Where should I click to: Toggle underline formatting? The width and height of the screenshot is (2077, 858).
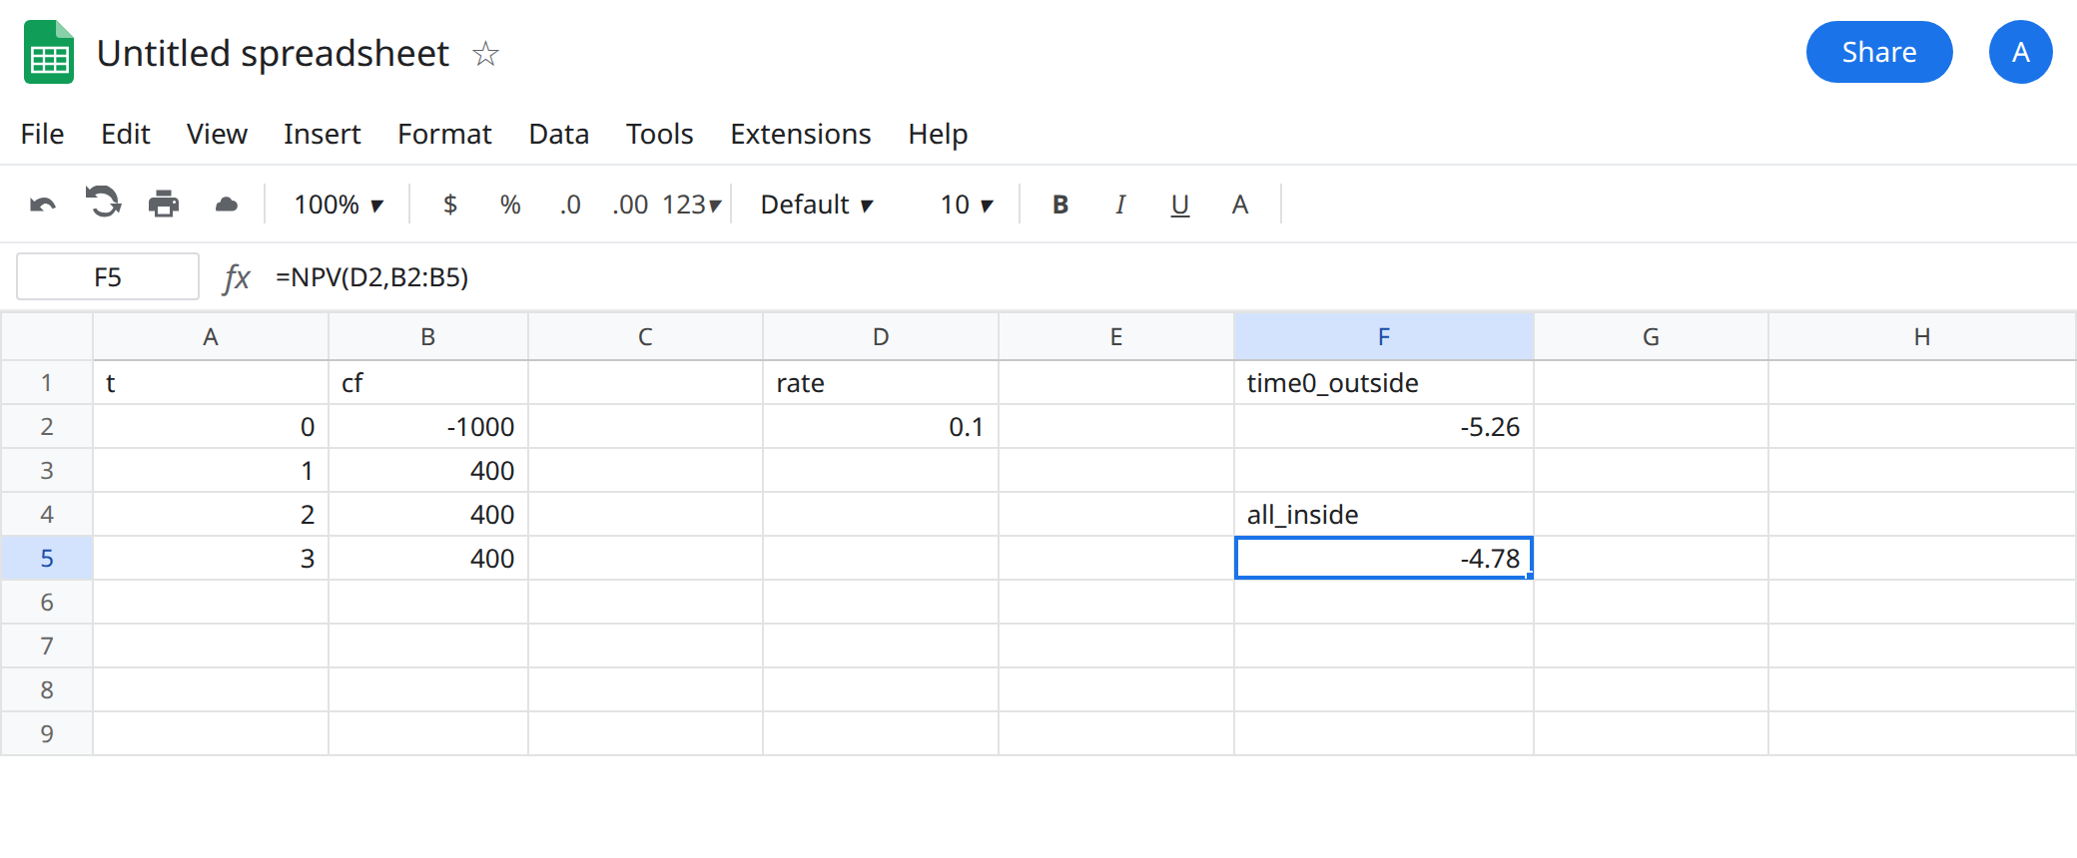point(1180,206)
